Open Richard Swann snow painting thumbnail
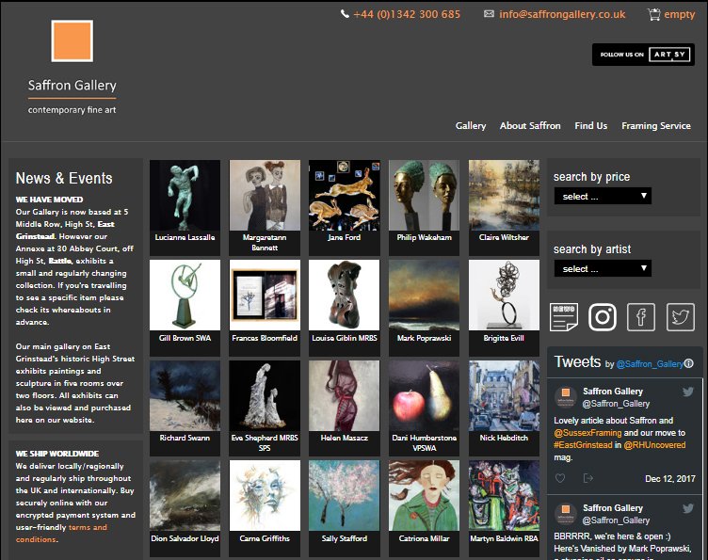Viewport: 708px width, 560px height. pos(185,395)
